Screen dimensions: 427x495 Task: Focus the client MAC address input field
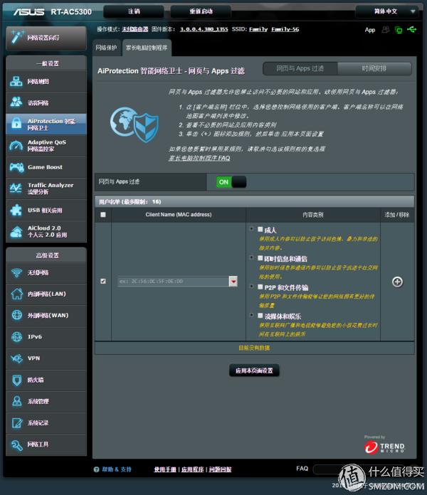[x=173, y=281]
